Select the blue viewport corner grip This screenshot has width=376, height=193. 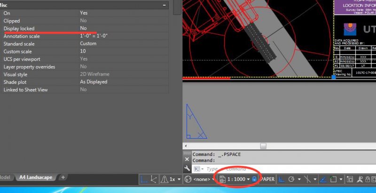pos(334,77)
